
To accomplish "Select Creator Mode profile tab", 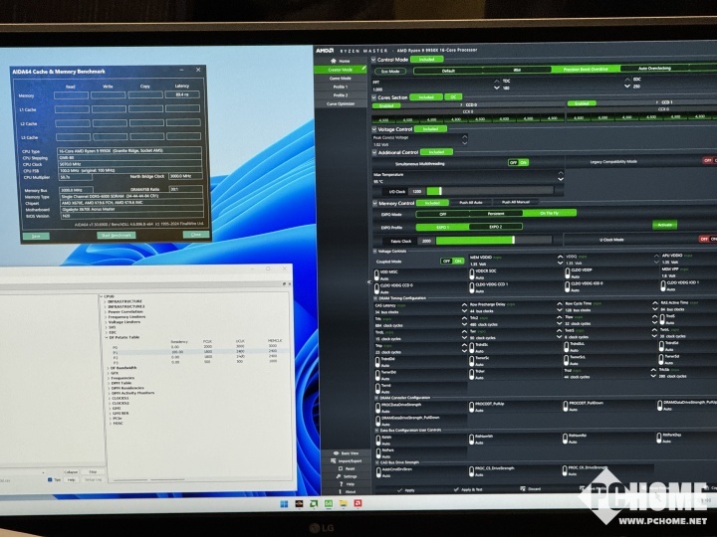I will point(341,70).
